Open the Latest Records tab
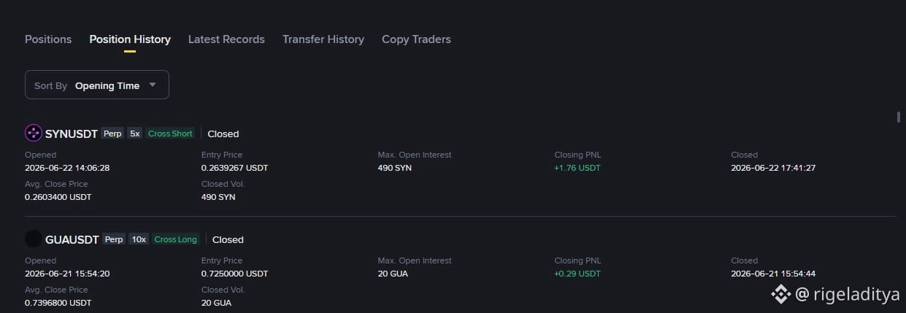The image size is (906, 313). click(226, 39)
